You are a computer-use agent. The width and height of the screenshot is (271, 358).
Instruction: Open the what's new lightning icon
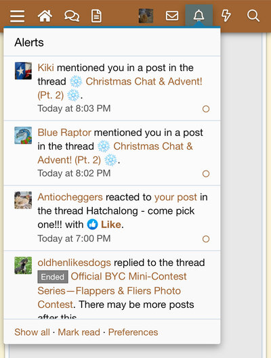pos(226,16)
